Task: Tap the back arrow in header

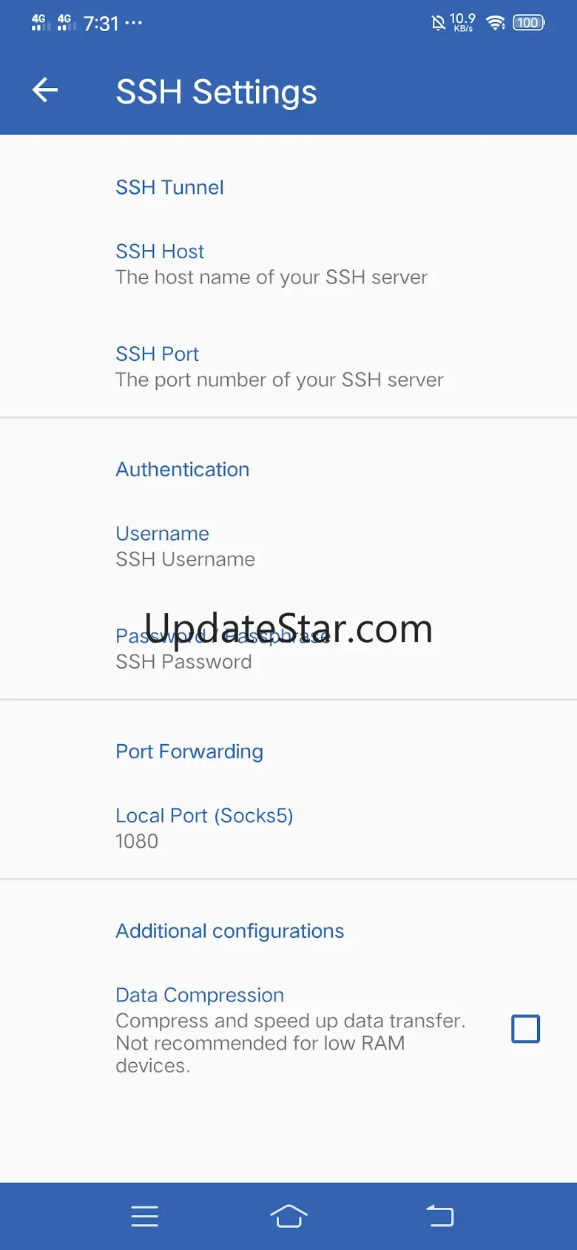Action: pos(45,90)
